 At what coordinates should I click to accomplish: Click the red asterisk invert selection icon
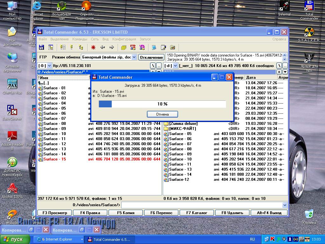coord(93,48)
